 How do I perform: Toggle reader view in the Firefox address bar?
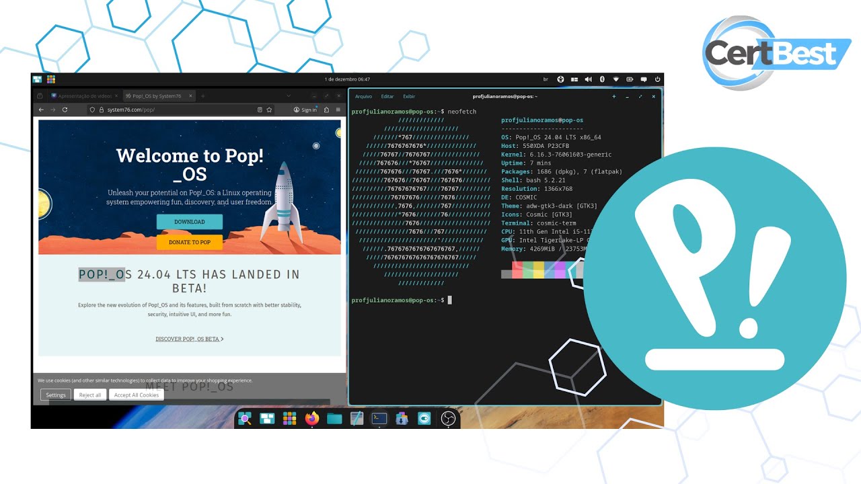pyautogui.click(x=260, y=110)
